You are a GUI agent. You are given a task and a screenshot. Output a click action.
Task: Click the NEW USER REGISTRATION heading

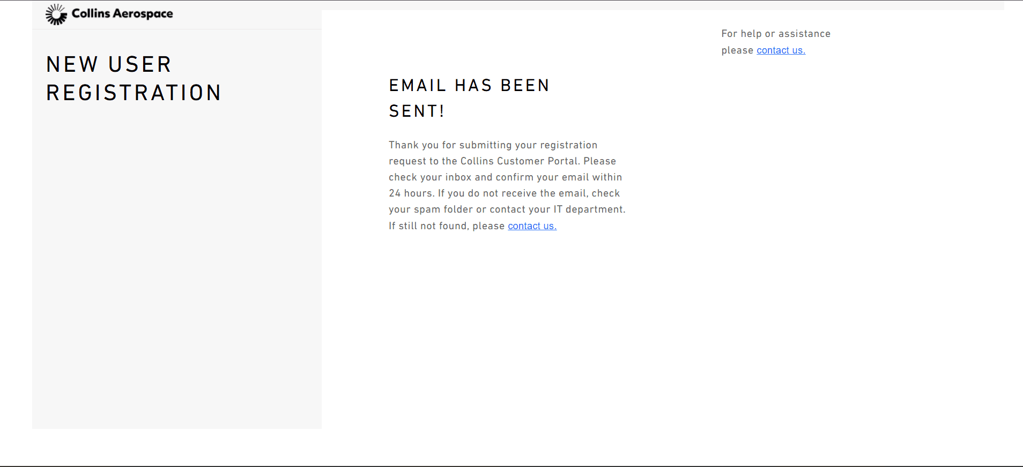coord(133,78)
